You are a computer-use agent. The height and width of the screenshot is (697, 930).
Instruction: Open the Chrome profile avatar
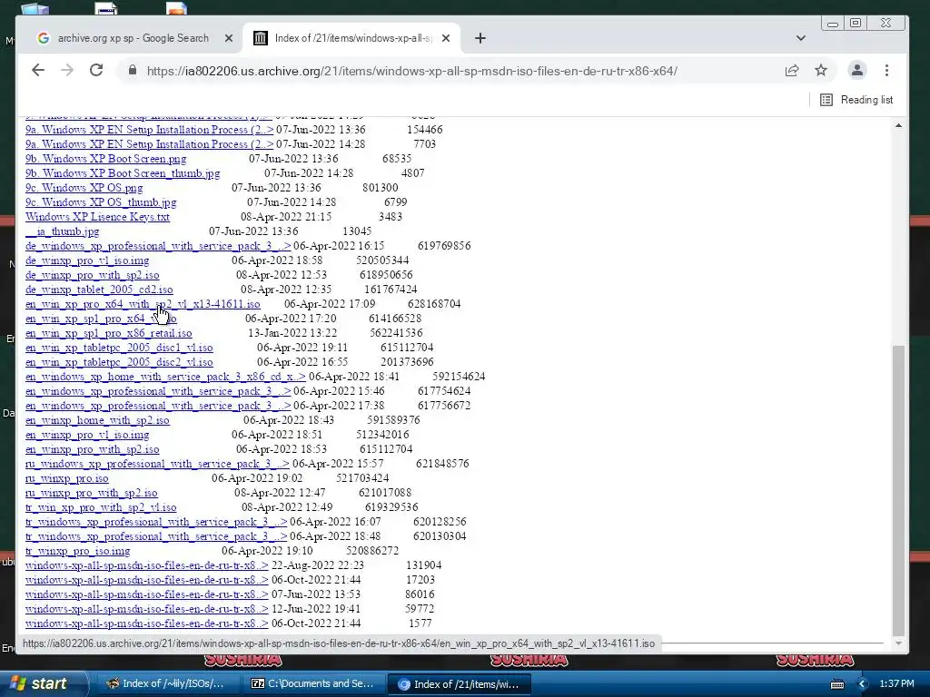(x=857, y=71)
